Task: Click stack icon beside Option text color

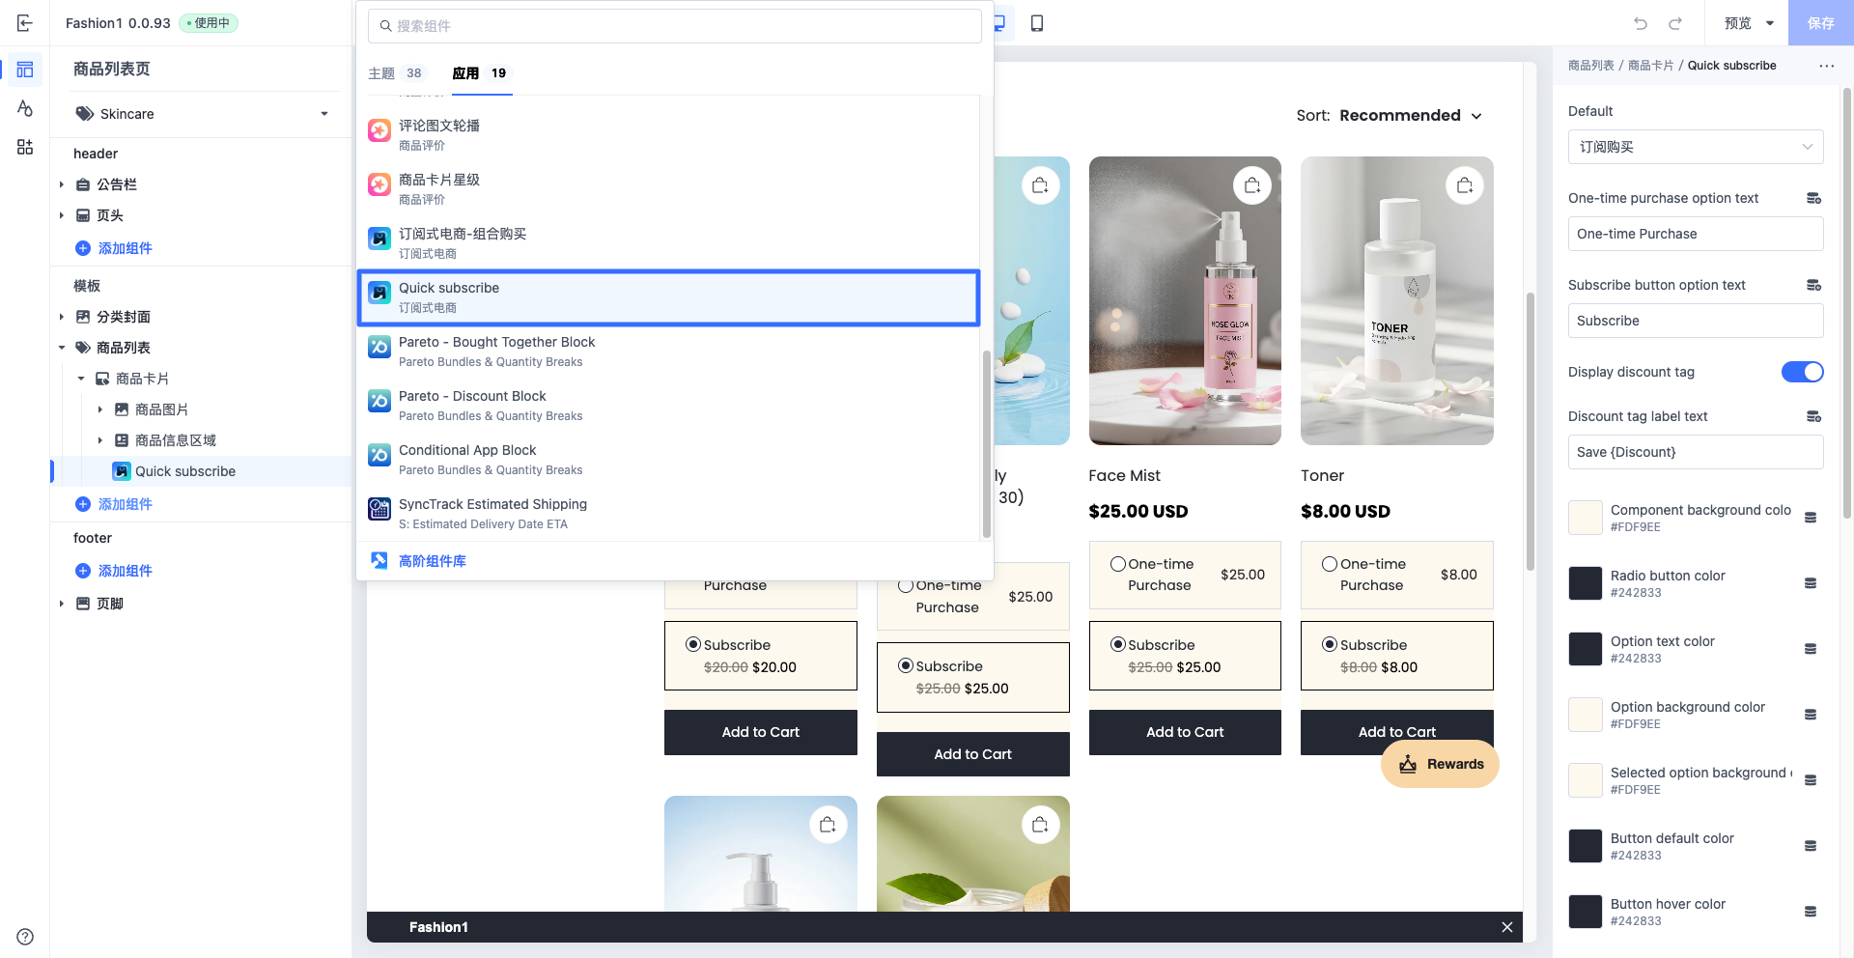Action: pyautogui.click(x=1811, y=649)
